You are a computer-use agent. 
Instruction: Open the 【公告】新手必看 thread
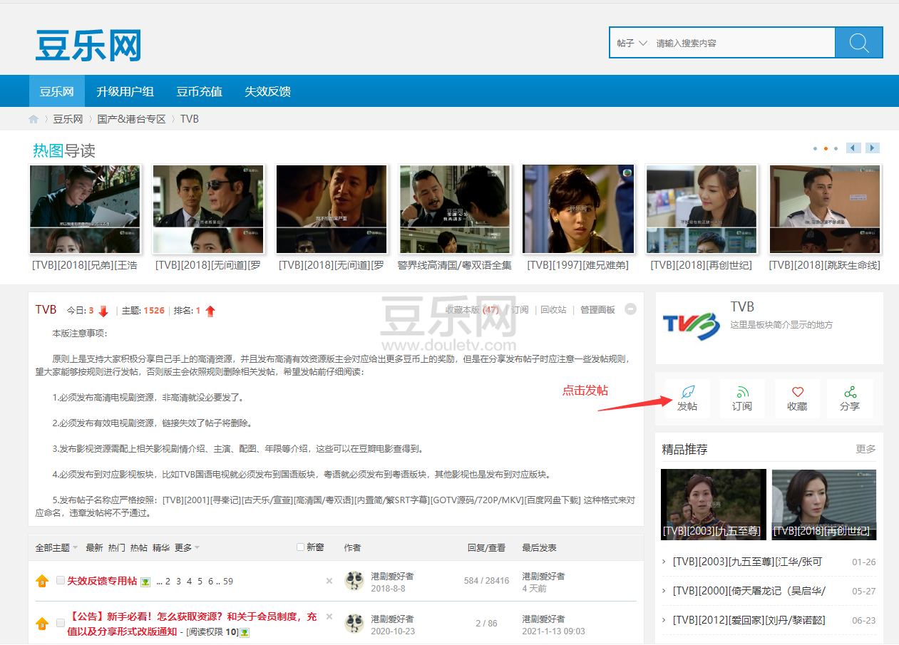tap(192, 624)
